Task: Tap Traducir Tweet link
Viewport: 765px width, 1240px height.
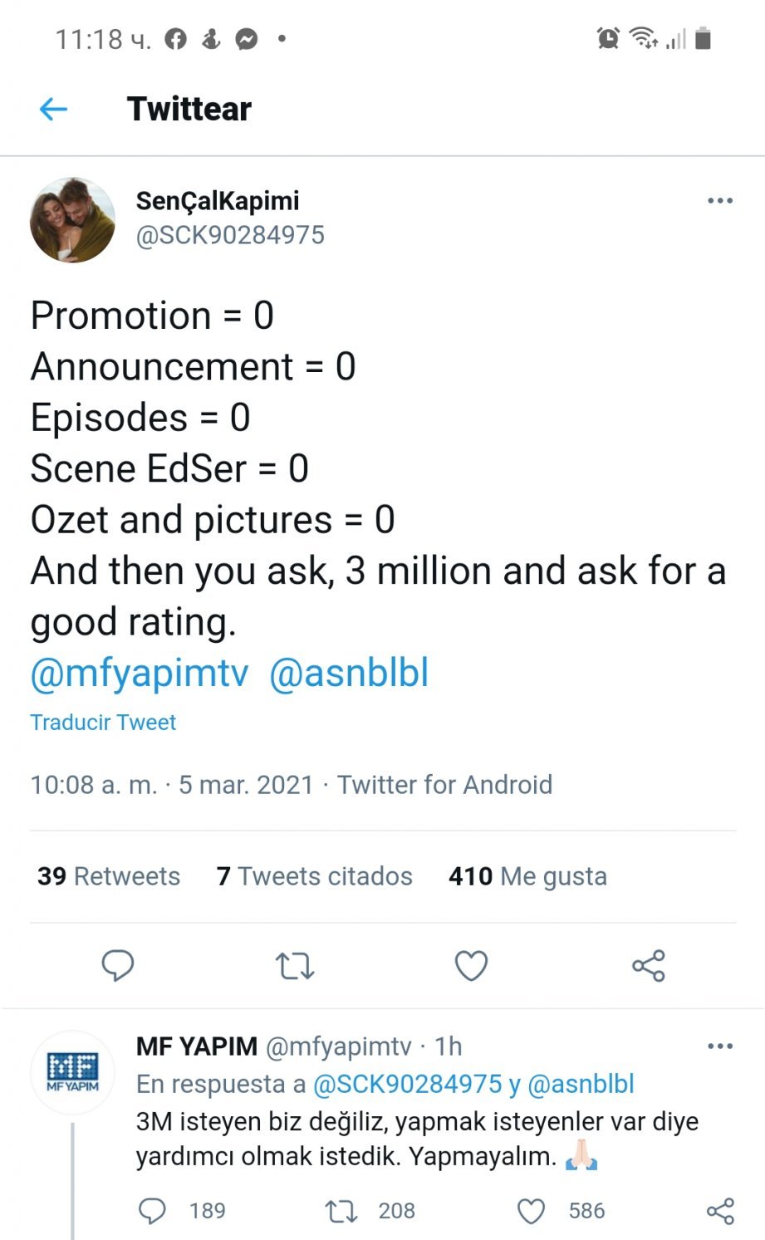Action: [103, 723]
